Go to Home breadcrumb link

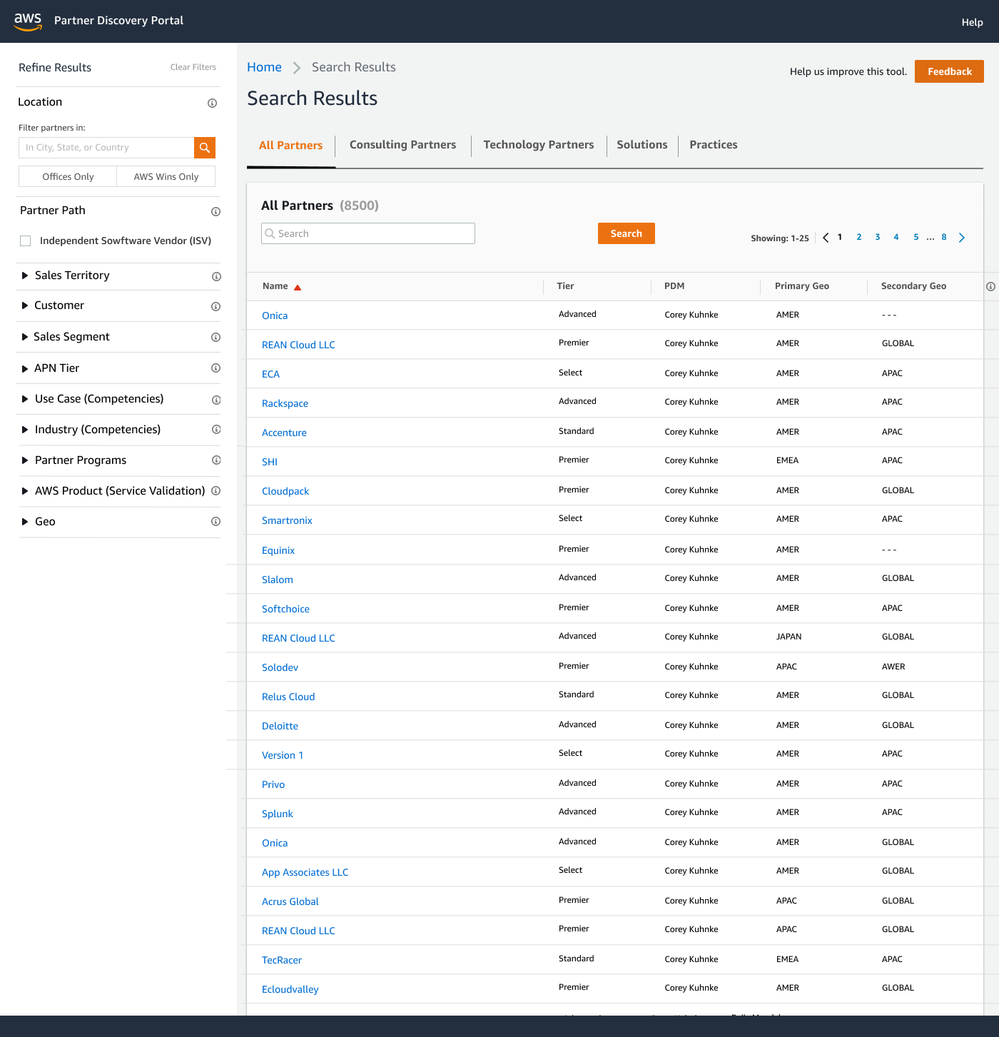click(x=264, y=67)
